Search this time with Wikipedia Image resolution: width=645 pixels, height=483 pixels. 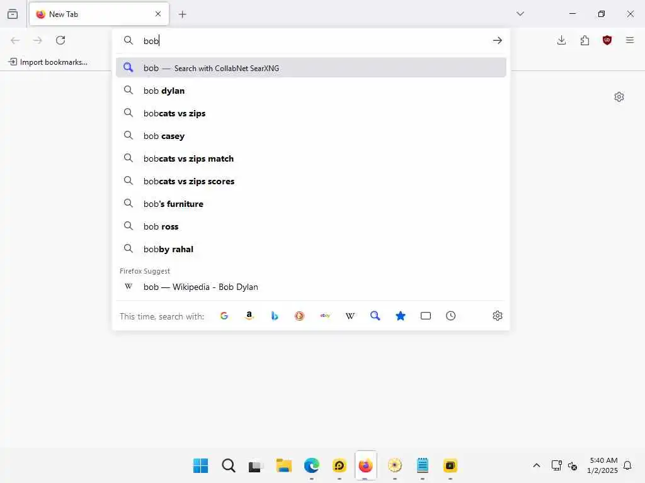click(350, 316)
